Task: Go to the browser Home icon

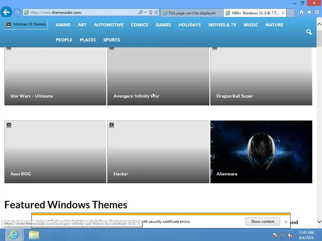Action: click(x=302, y=12)
